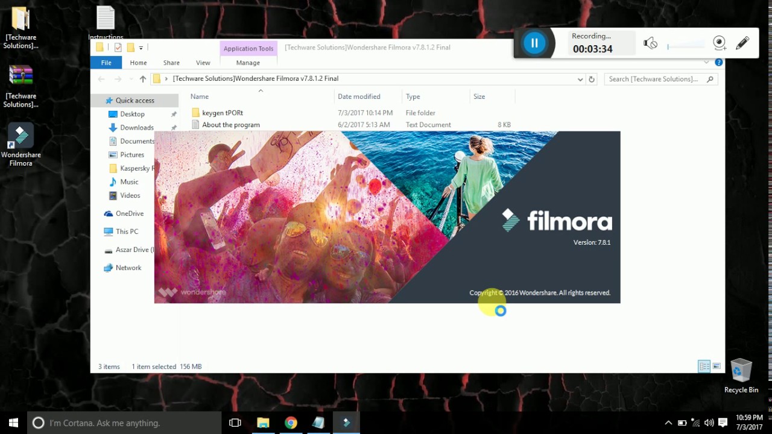Select the Techware Solutions WinRAR archive icon
The image size is (772, 434).
tap(21, 86)
